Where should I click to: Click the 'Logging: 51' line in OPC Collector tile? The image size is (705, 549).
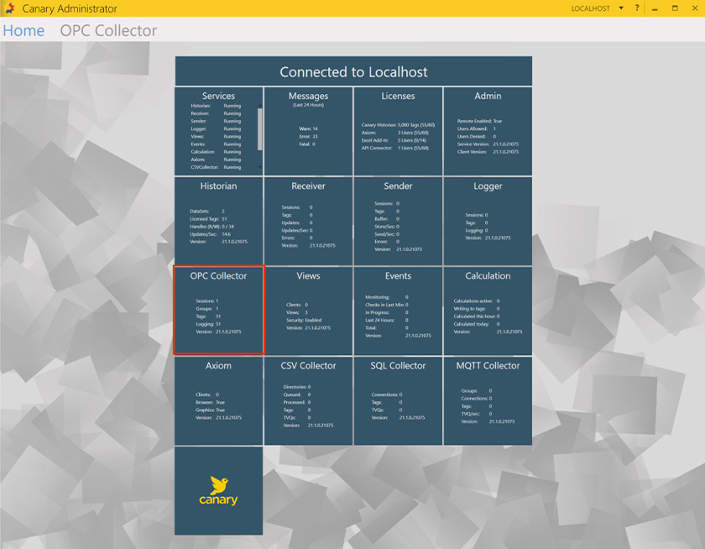[208, 324]
